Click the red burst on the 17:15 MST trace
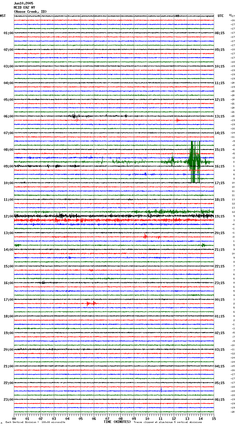 point(92,304)
